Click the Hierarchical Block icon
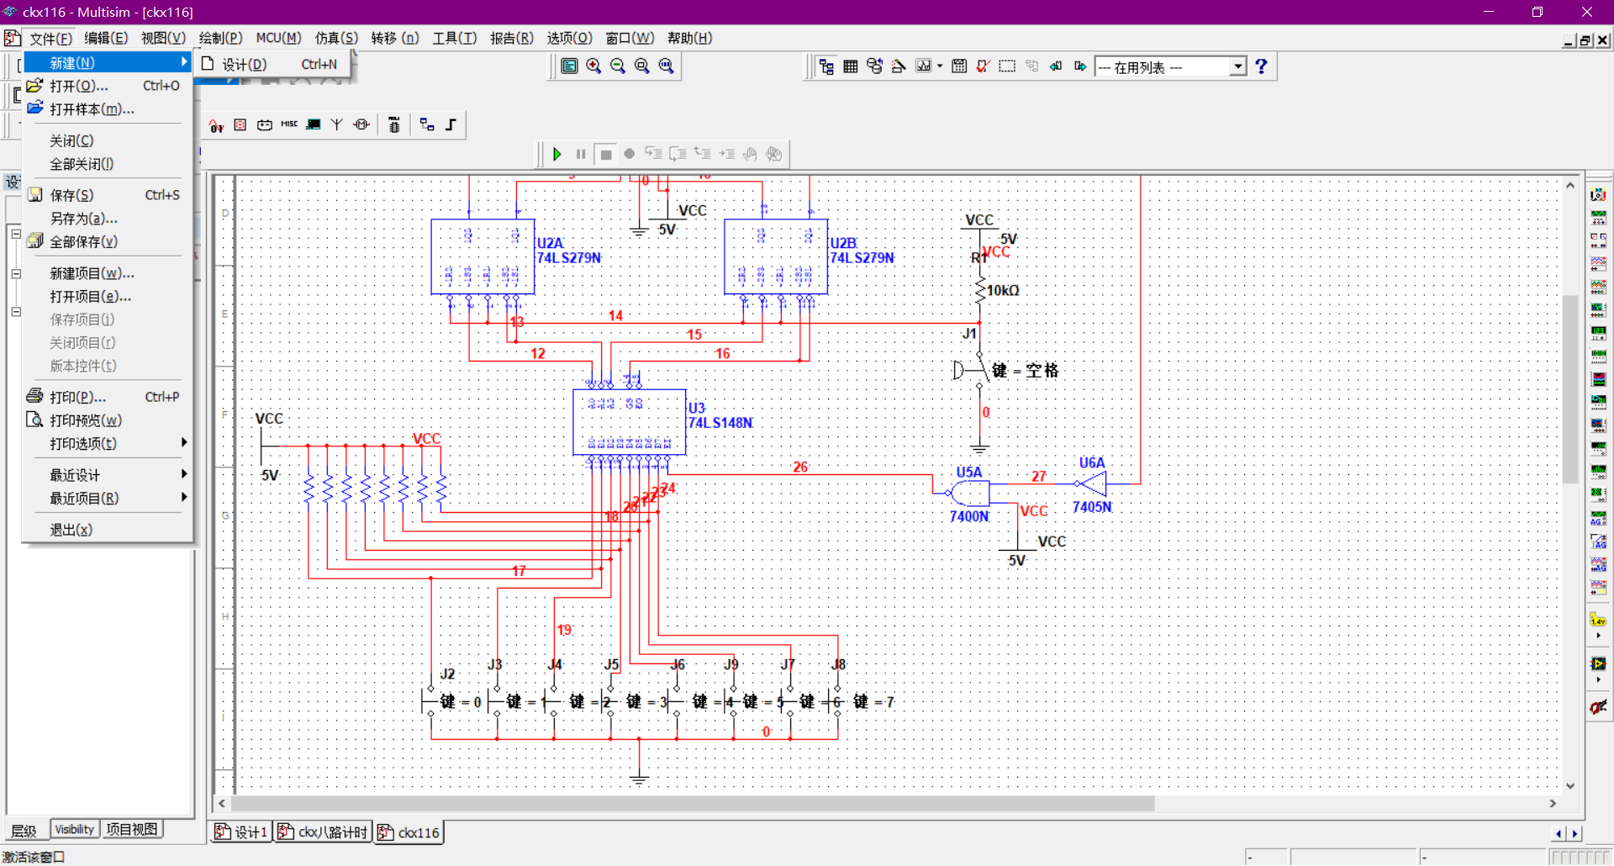The image size is (1614, 866). [427, 125]
